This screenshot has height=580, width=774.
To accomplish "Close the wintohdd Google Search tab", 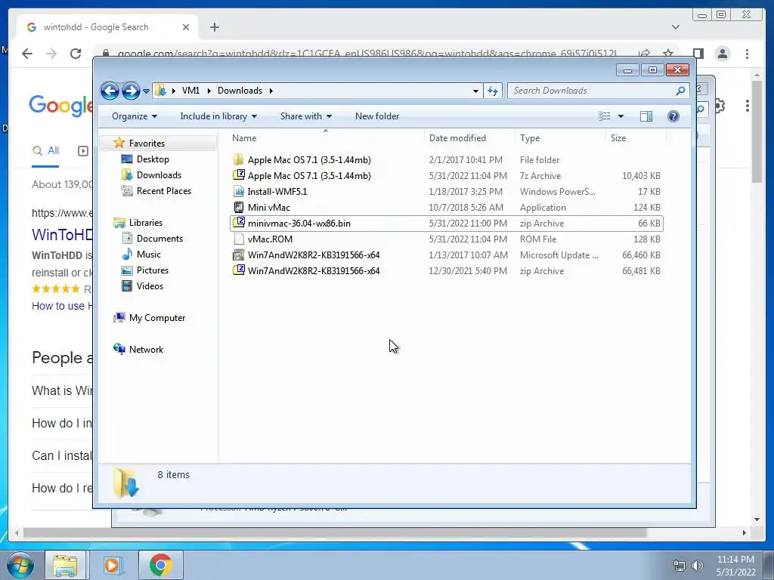I will 186,27.
